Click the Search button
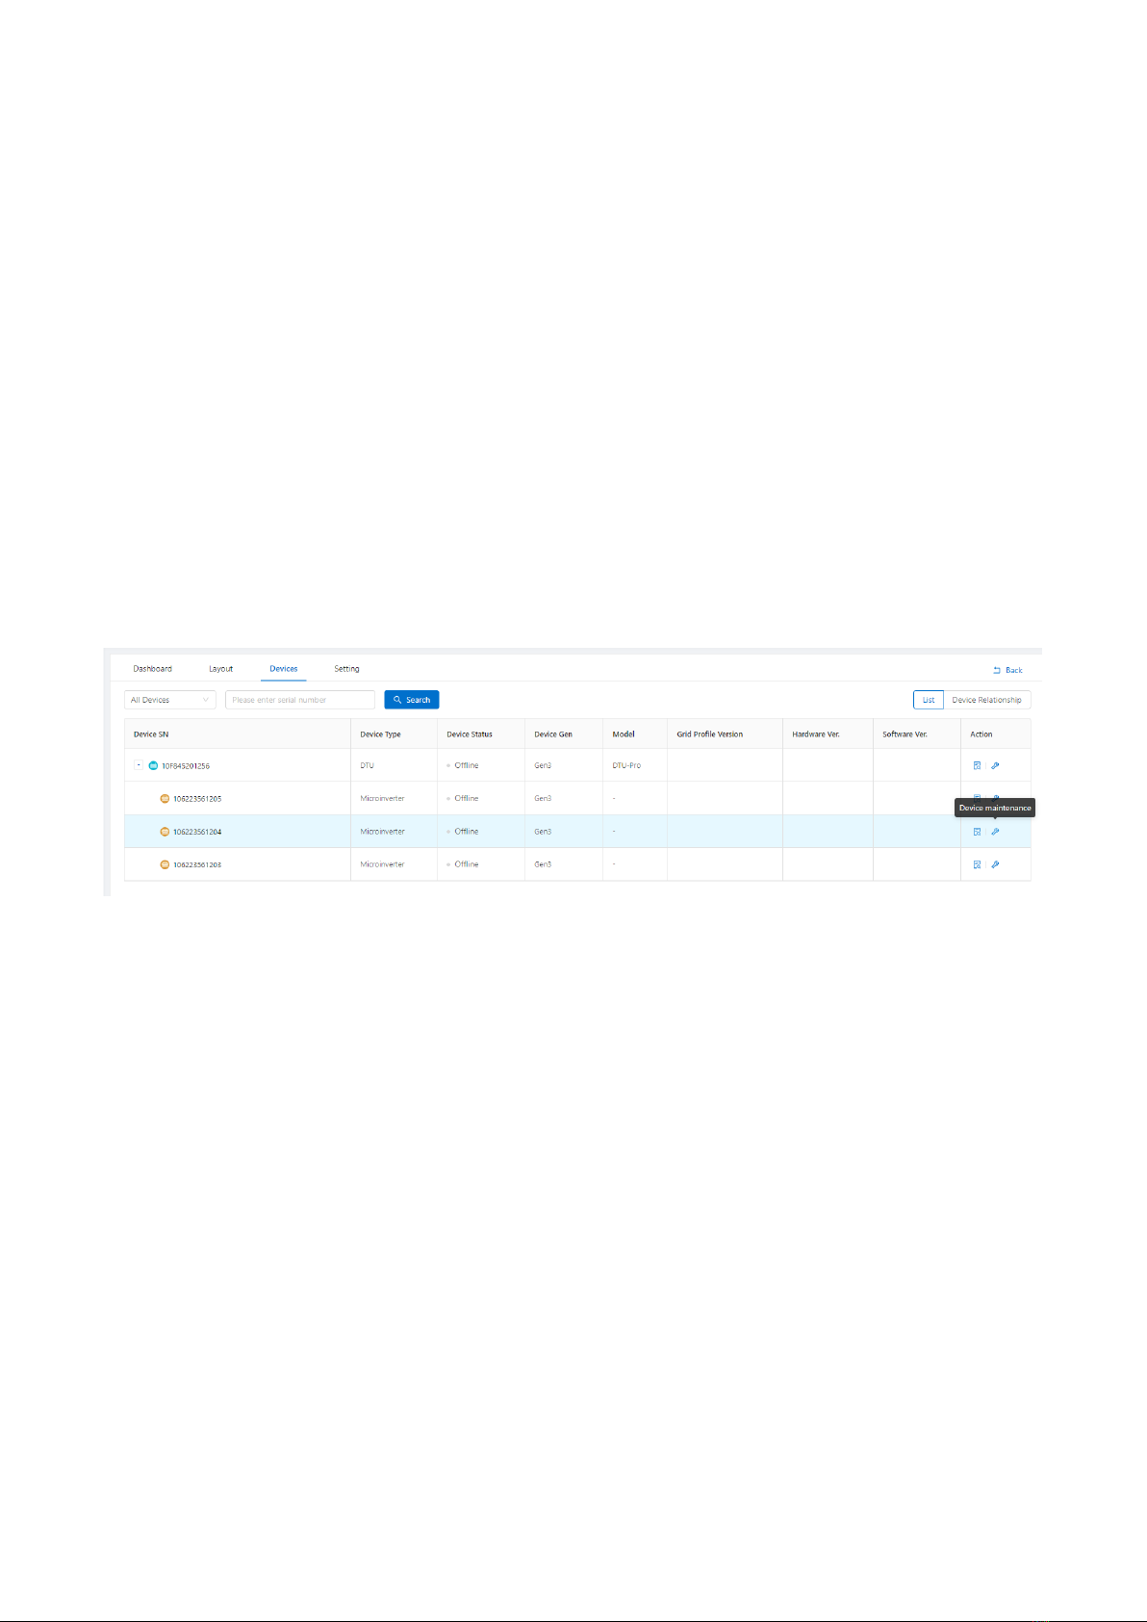This screenshot has width=1147, height=1622. [x=412, y=700]
